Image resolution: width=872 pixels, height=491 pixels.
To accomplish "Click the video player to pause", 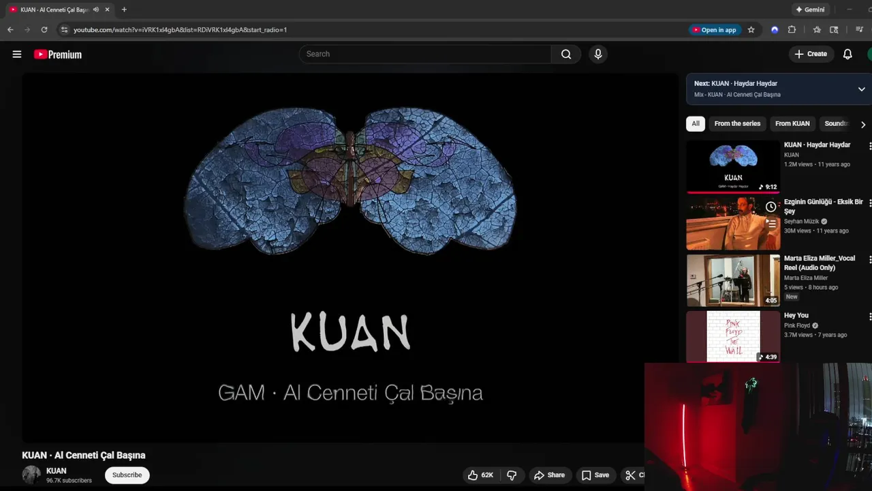I will (x=350, y=258).
